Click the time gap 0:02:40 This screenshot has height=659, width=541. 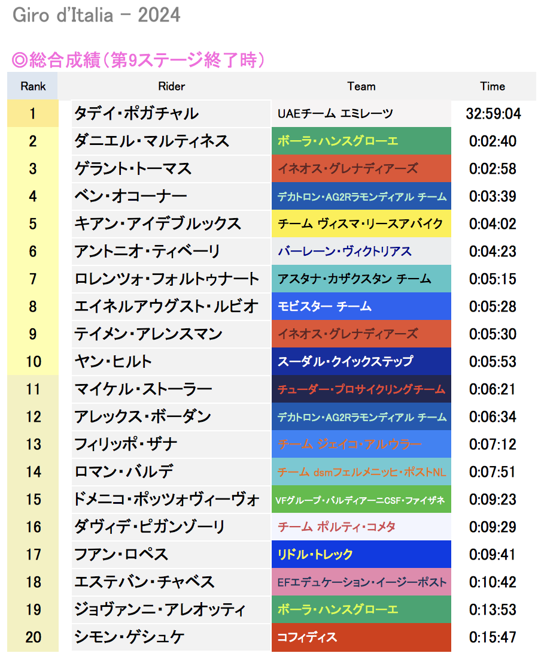coord(493,141)
